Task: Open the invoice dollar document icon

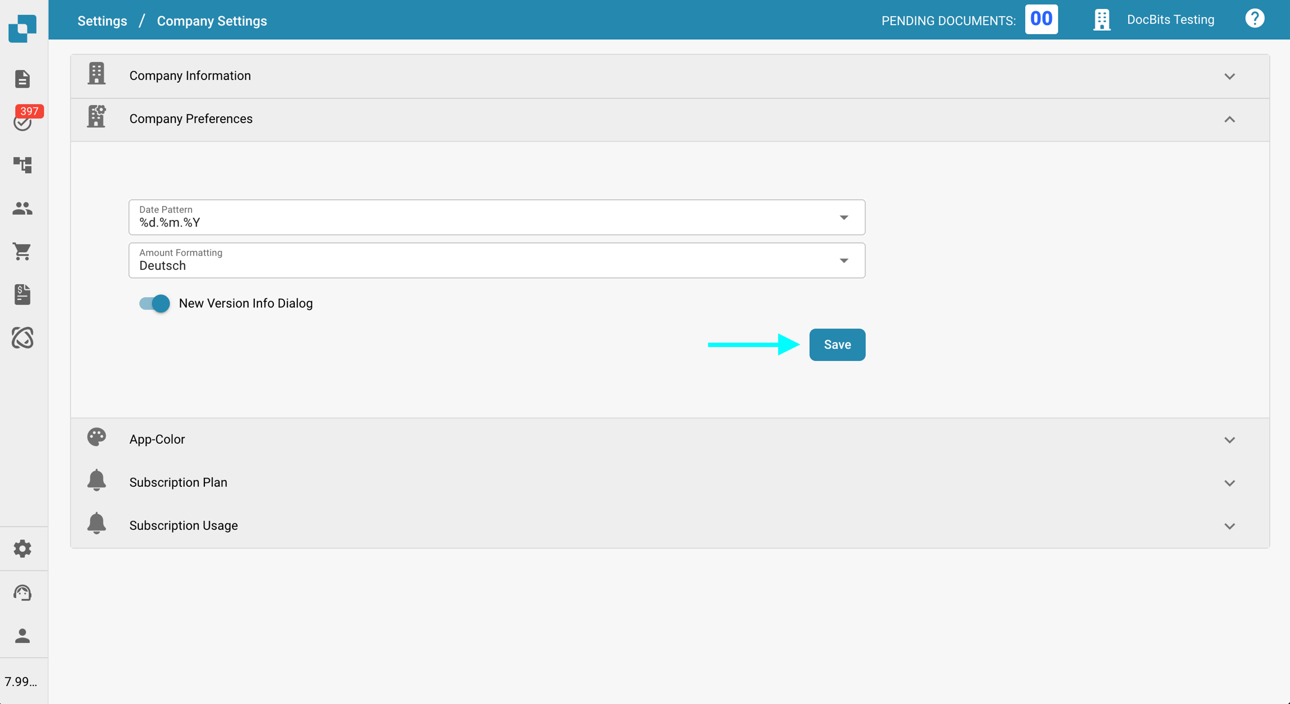Action: click(22, 294)
